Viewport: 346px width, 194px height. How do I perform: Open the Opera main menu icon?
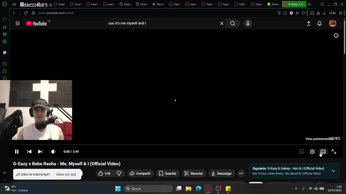tap(5, 4)
